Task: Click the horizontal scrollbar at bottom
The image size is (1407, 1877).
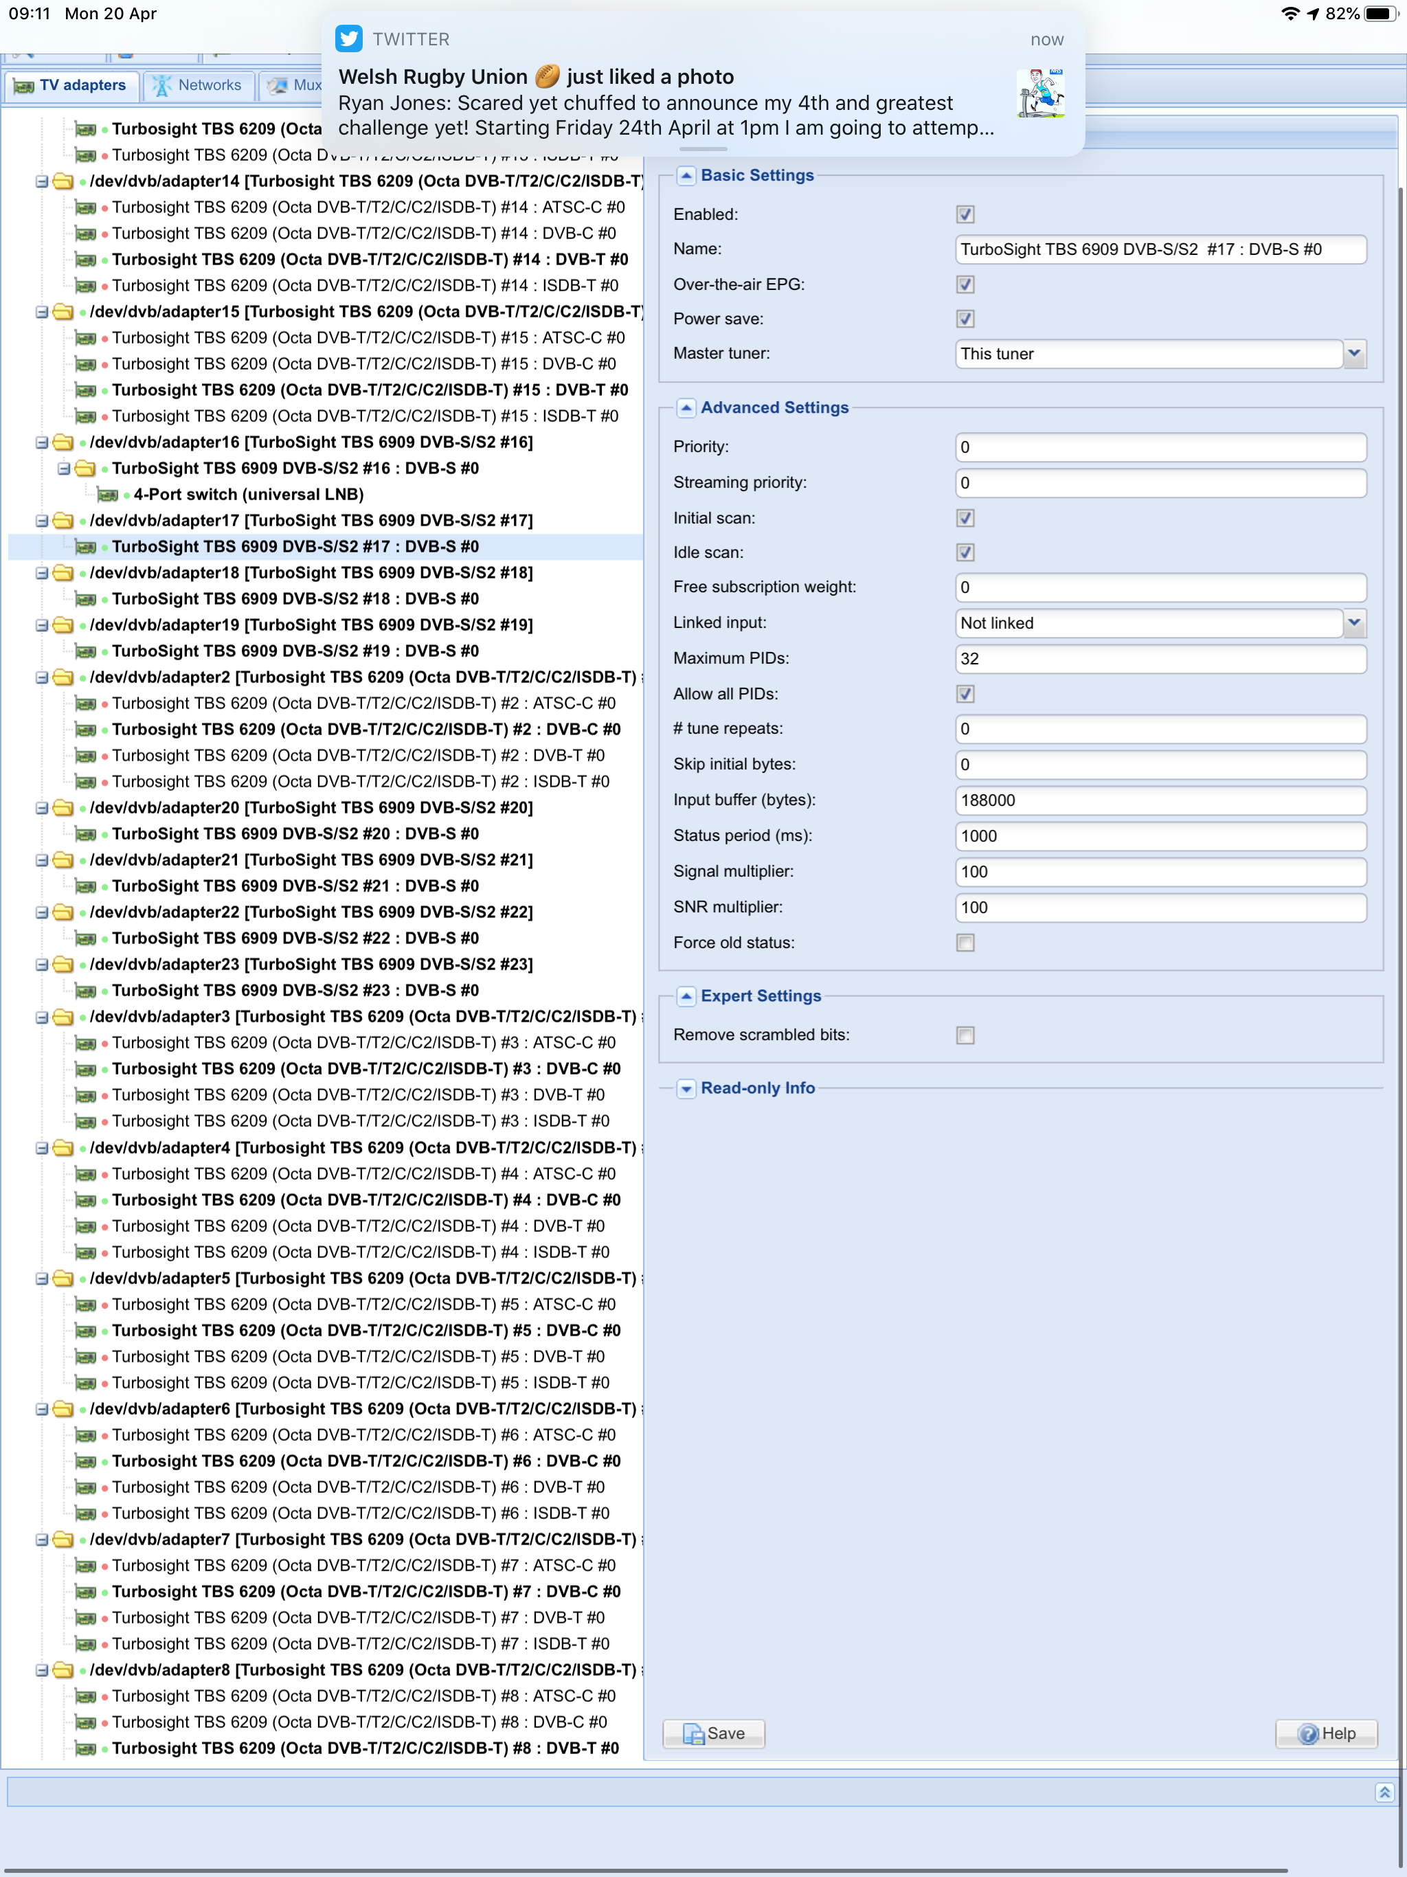Action: (x=645, y=1871)
